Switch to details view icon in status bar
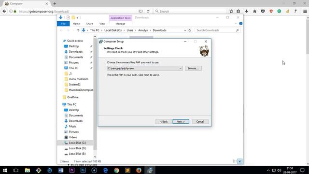The image size is (309, 174). click(235, 161)
